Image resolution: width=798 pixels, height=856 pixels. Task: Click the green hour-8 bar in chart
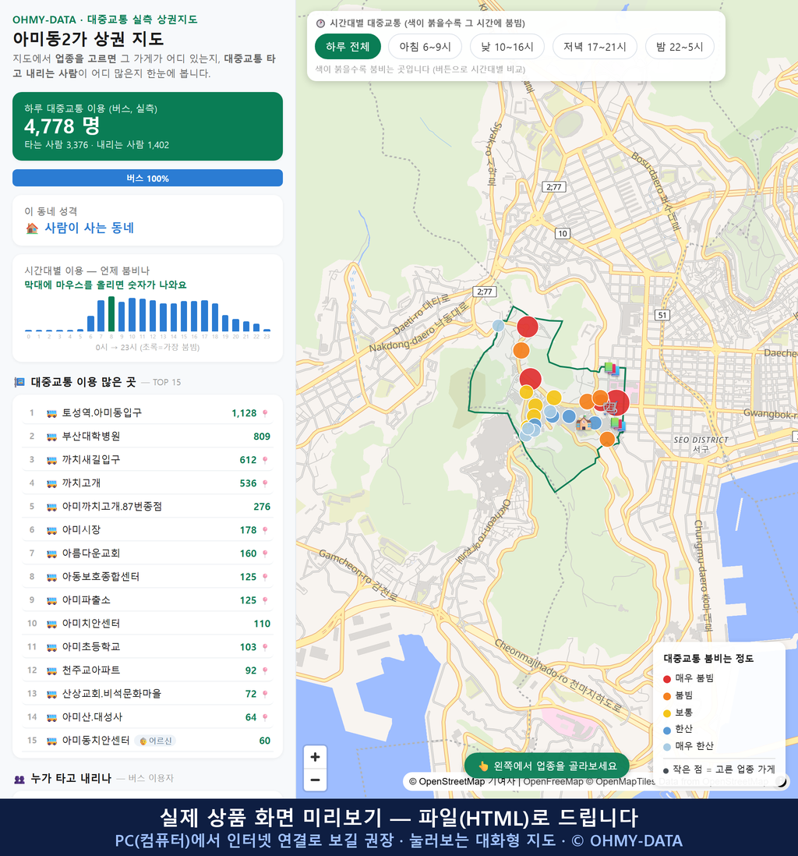111,314
